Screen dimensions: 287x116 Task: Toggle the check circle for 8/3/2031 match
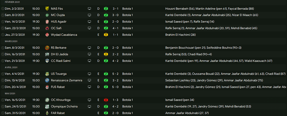click(x=3, y=48)
